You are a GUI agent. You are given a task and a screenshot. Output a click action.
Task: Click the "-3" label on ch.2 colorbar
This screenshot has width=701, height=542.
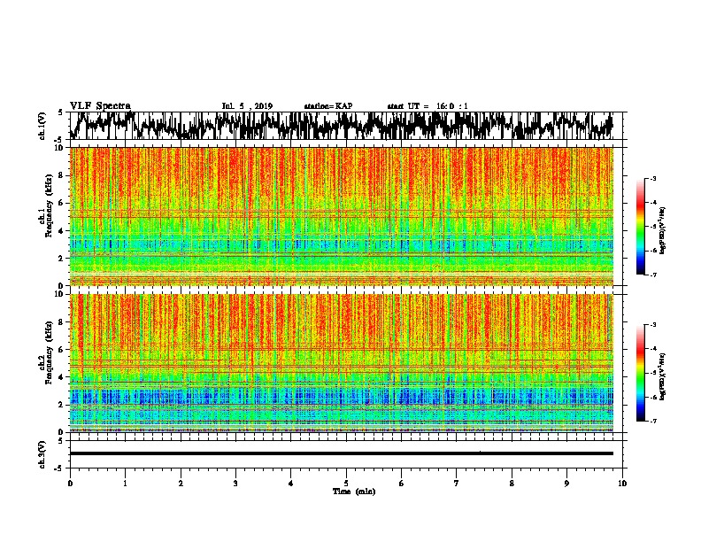point(653,325)
